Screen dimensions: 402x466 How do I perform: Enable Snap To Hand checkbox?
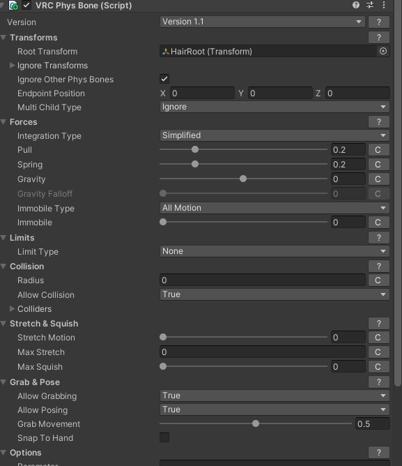click(x=164, y=437)
